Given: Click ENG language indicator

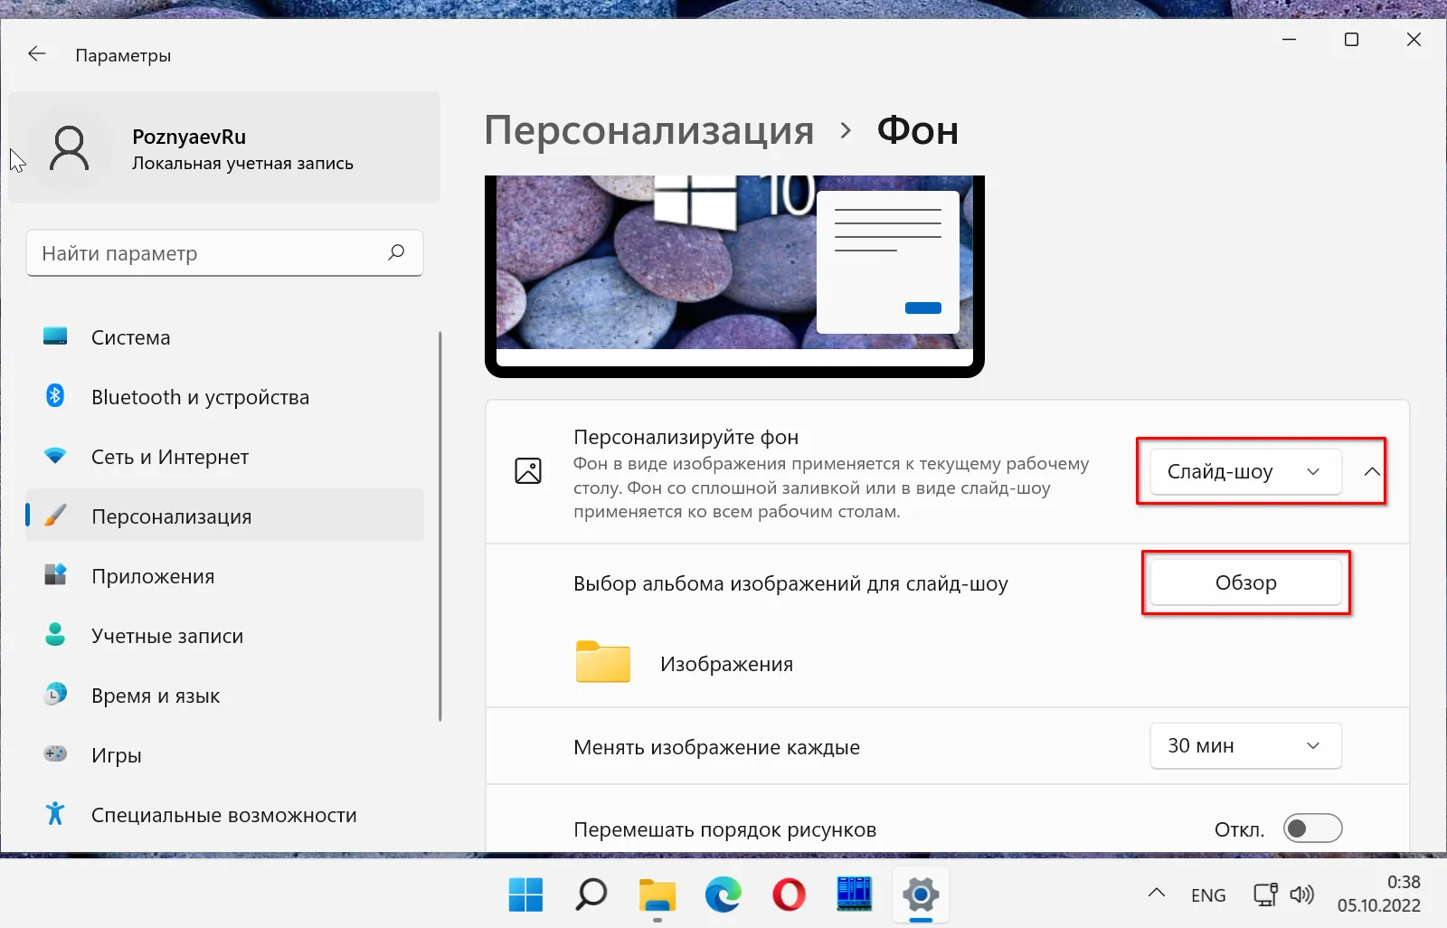Looking at the screenshot, I should pyautogui.click(x=1208, y=895).
